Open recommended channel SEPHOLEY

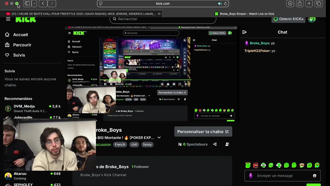[x=33, y=184]
